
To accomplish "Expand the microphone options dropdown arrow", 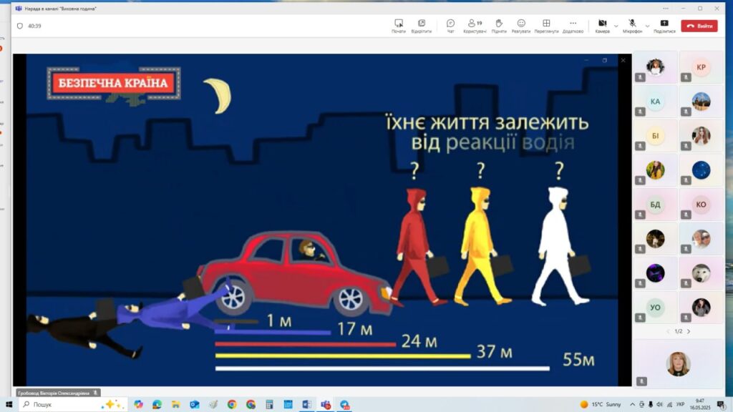I will pos(647,26).
